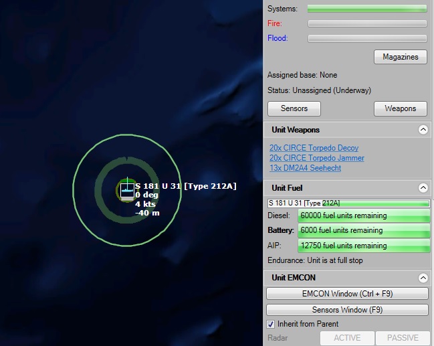Open EMCON Window (Ctrl + F9)
Viewport: 434px width, 346px height.
[x=347, y=294]
